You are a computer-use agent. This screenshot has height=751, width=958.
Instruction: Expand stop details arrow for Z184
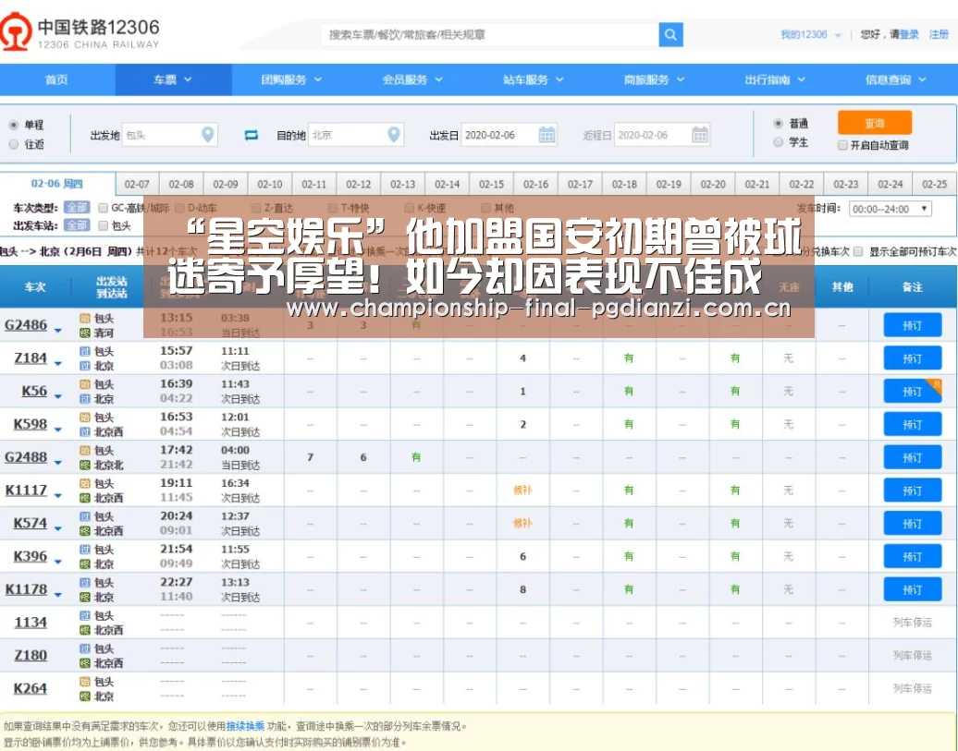[x=58, y=364]
